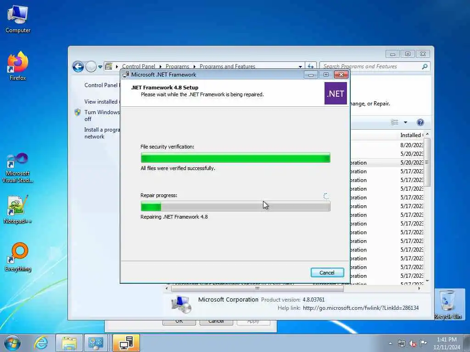This screenshot has height=352, width=470.
Task: Click the horizontal scrollbar thumb
Action: [x=257, y=288]
